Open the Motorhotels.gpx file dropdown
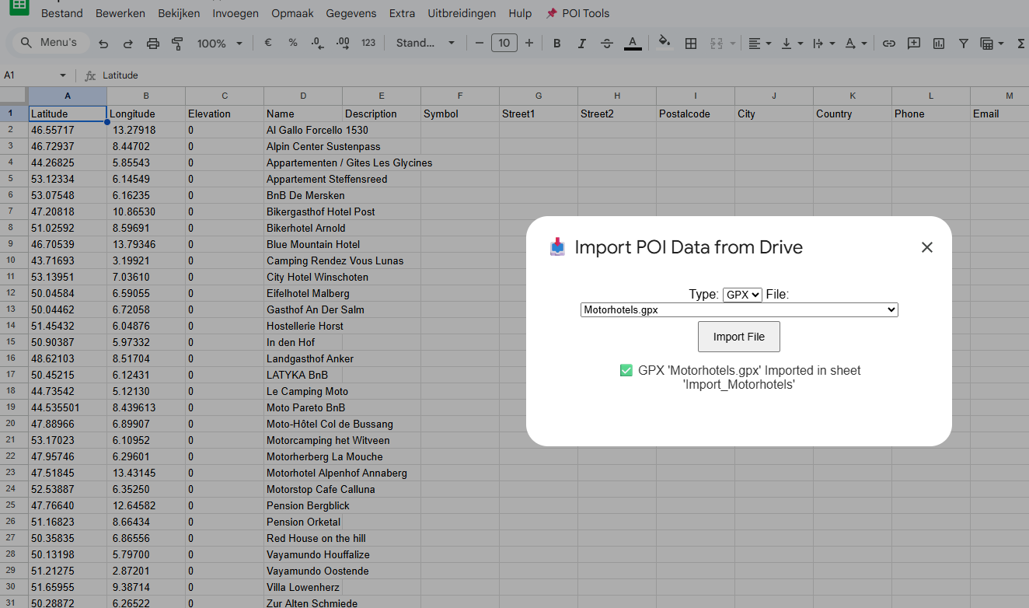 (739, 309)
